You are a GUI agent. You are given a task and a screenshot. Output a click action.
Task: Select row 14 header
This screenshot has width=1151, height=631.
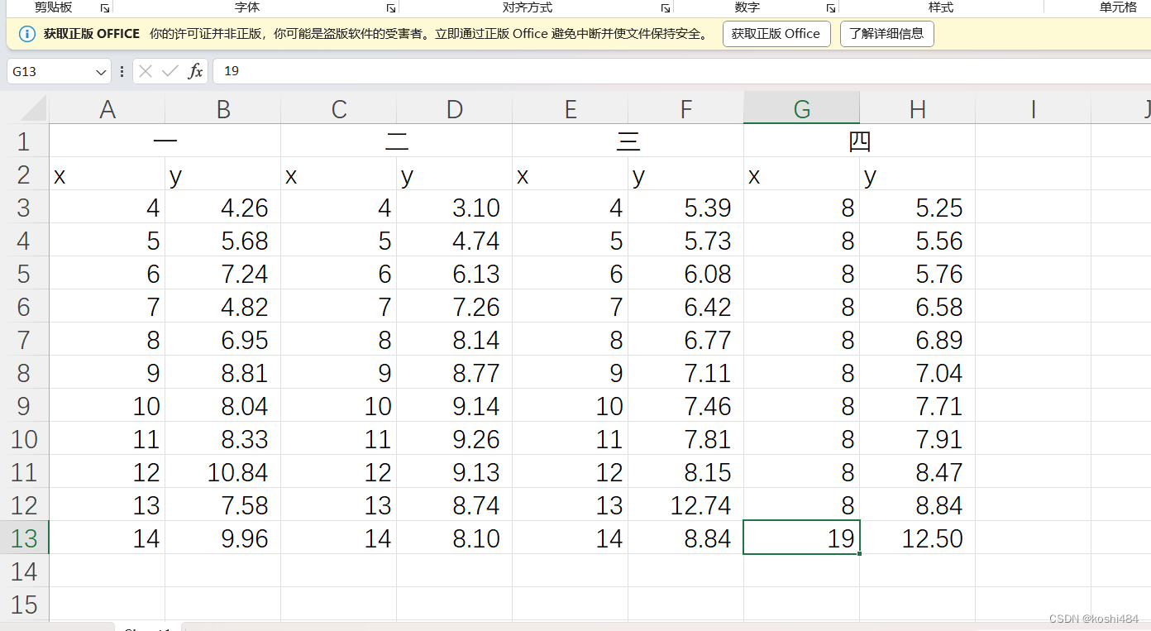point(24,571)
